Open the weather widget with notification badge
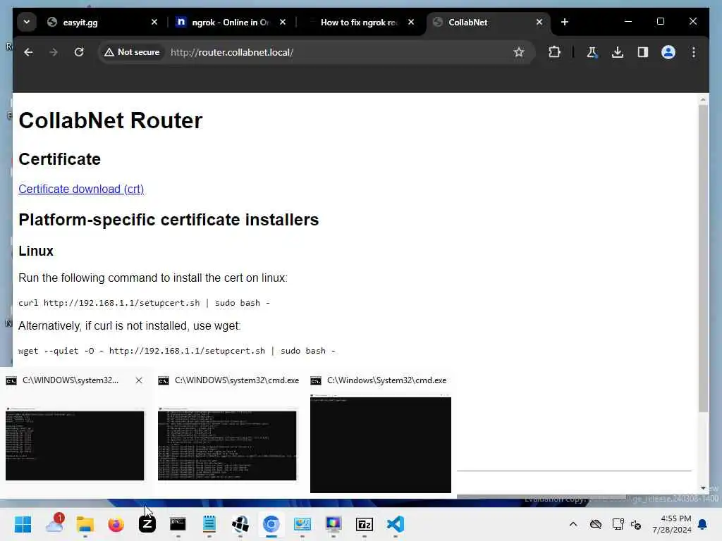Screen dimensions: 722x541 (54, 524)
